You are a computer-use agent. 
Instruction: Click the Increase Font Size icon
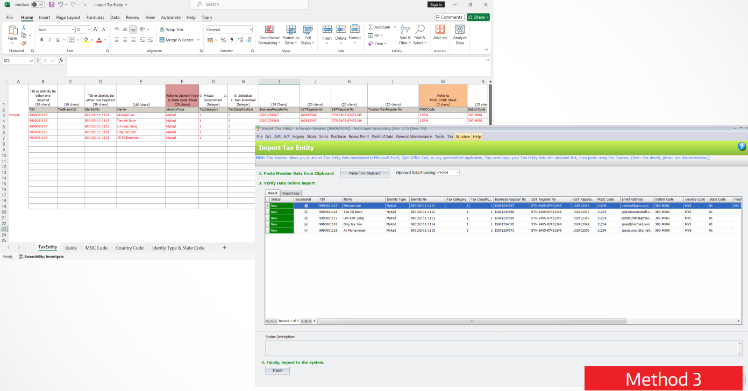coord(96,30)
